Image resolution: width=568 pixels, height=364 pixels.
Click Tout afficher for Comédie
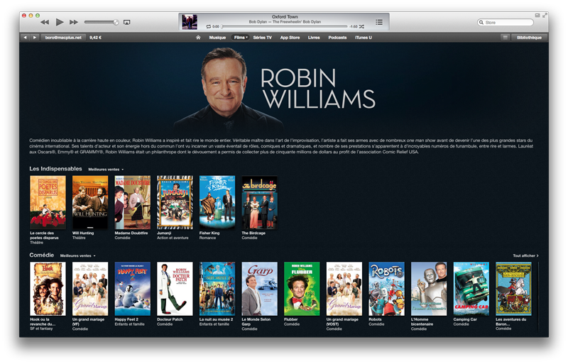[x=525, y=255]
